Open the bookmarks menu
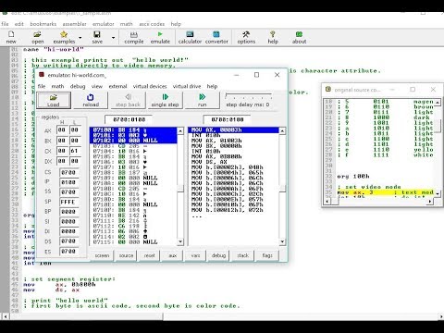This screenshot has height=333, width=444. click(x=43, y=24)
